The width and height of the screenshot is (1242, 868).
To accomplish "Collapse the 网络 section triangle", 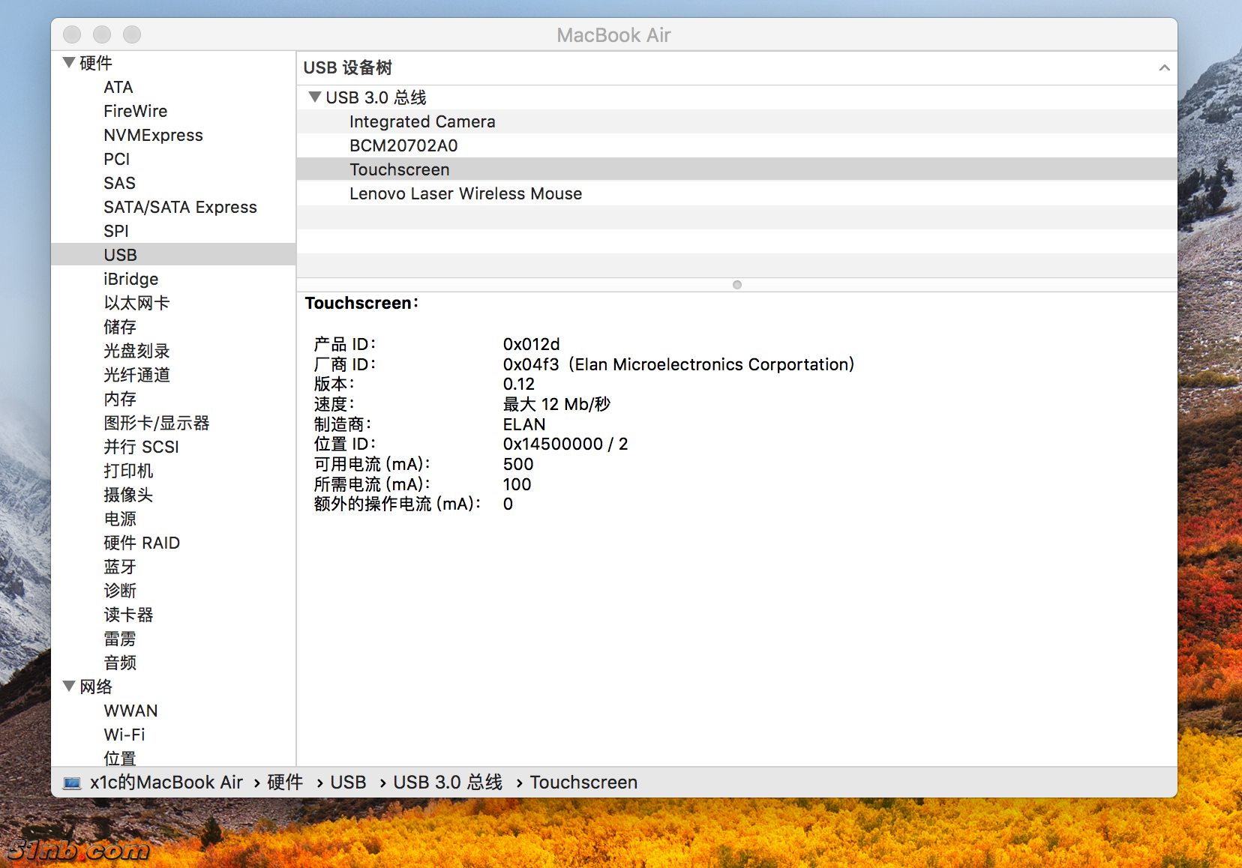I will pyautogui.click(x=69, y=686).
